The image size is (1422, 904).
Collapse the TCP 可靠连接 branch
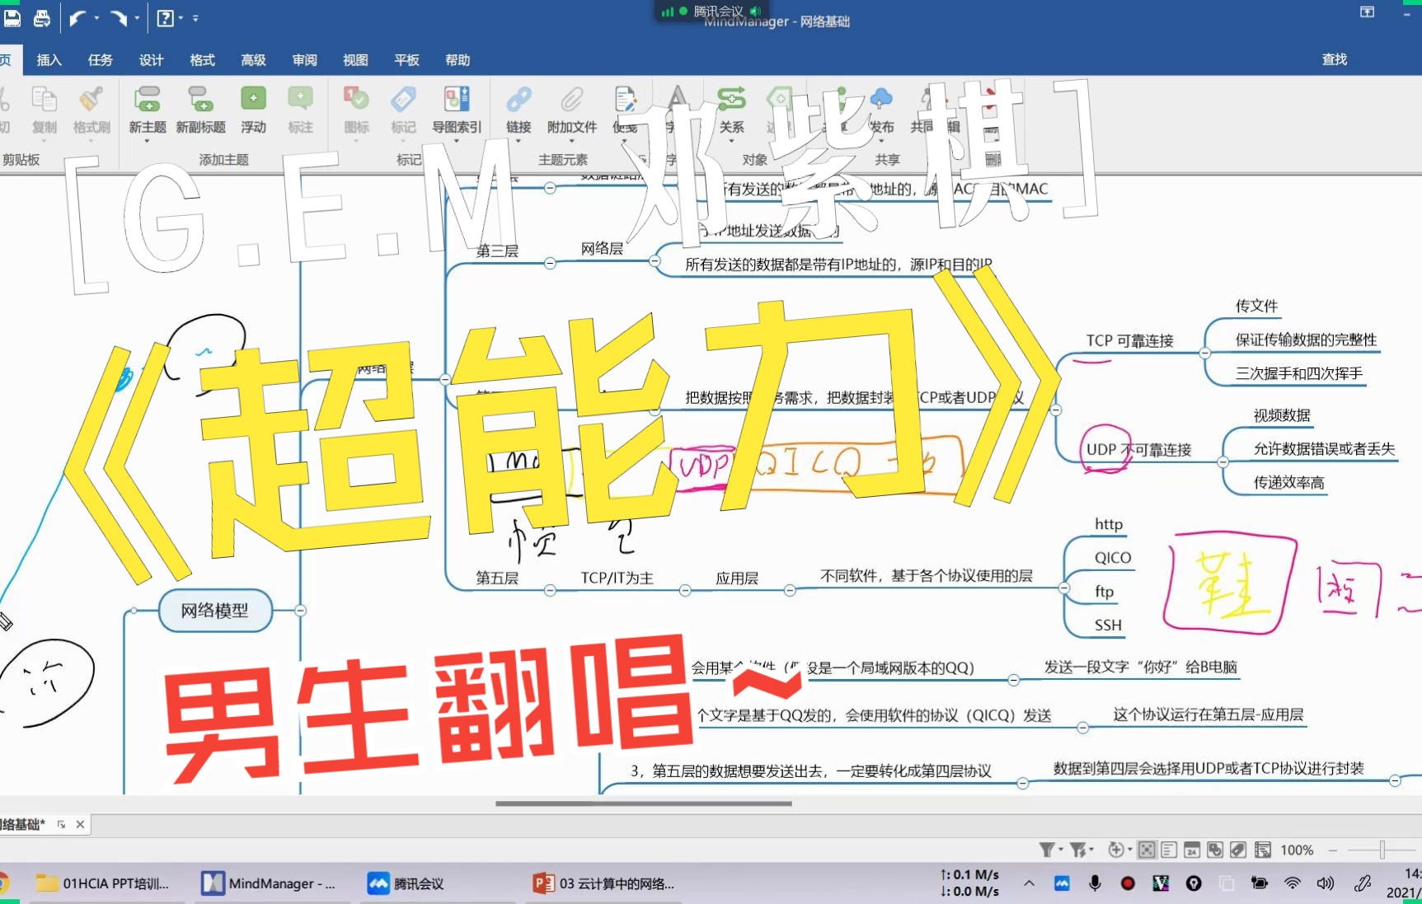click(1204, 353)
